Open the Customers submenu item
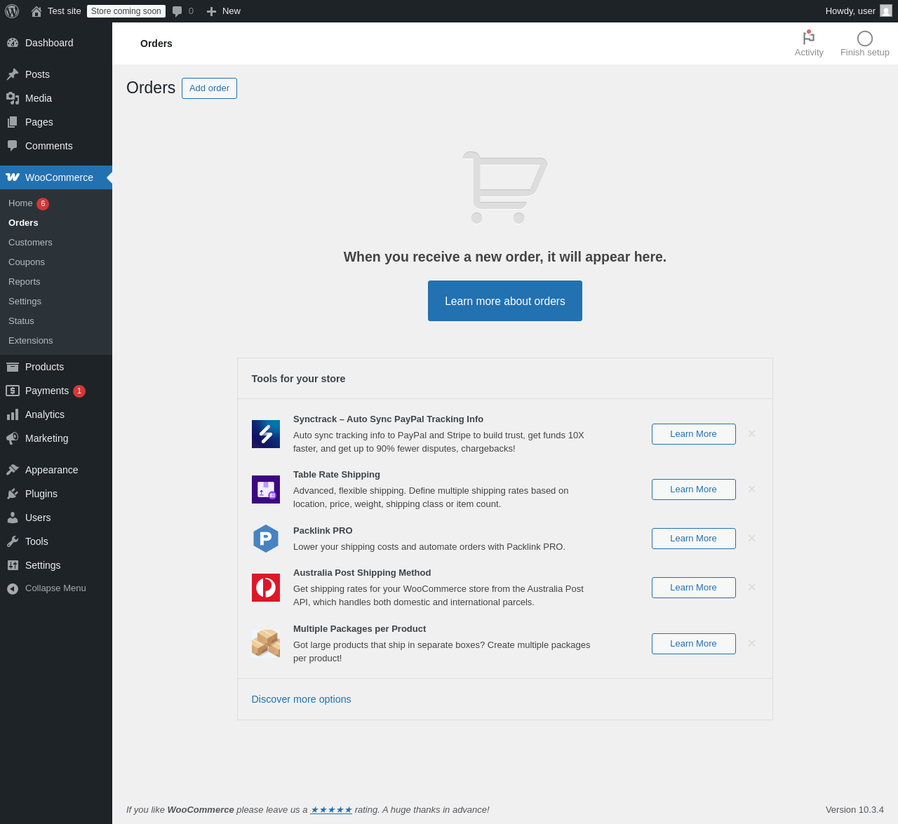This screenshot has height=824, width=898. (x=30, y=243)
